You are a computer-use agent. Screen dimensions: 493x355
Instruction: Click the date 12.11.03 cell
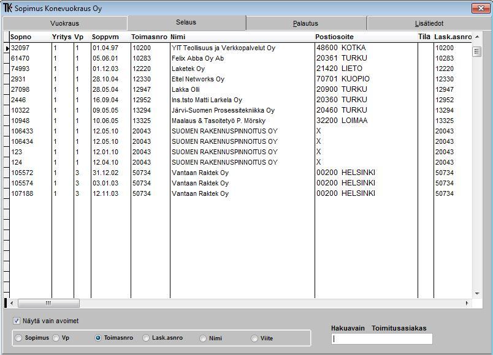pos(110,193)
